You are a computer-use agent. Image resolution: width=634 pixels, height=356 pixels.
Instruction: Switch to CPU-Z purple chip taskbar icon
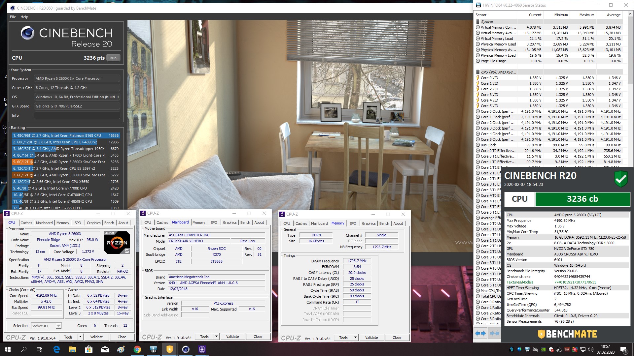(x=202, y=349)
